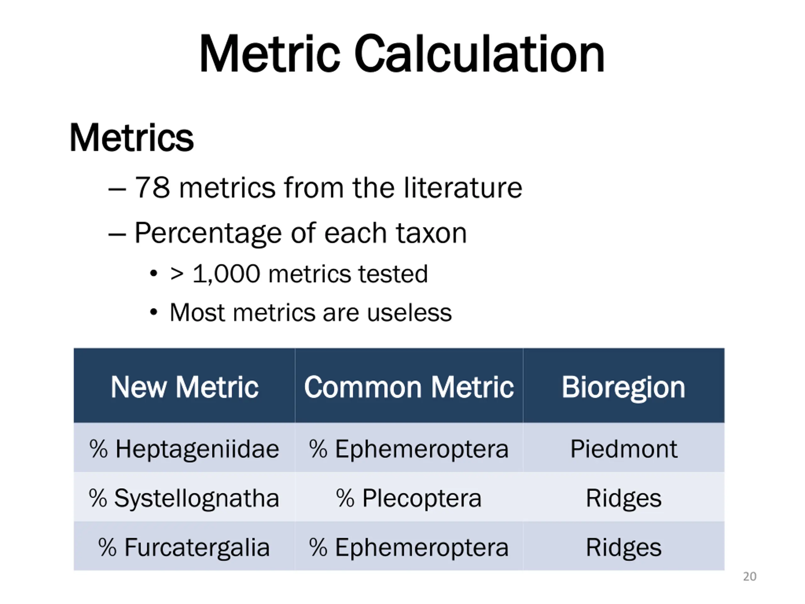The width and height of the screenshot is (805, 604).
Task: Click the slide number 20
Action: pyautogui.click(x=749, y=577)
